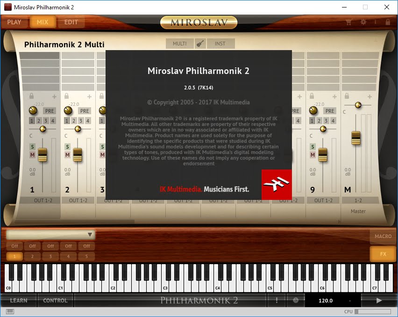Click the 120.0 tempo field
Viewport: 398px width, 317px height.
pos(326,301)
